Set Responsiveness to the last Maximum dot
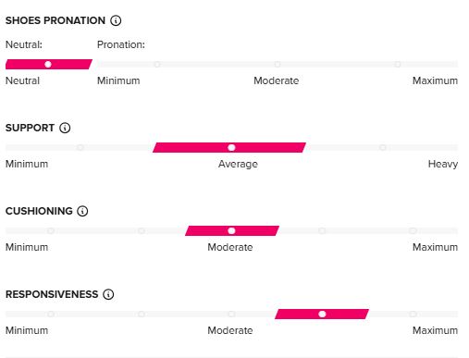This screenshot has width=469, height=358. pyautogui.click(x=413, y=314)
